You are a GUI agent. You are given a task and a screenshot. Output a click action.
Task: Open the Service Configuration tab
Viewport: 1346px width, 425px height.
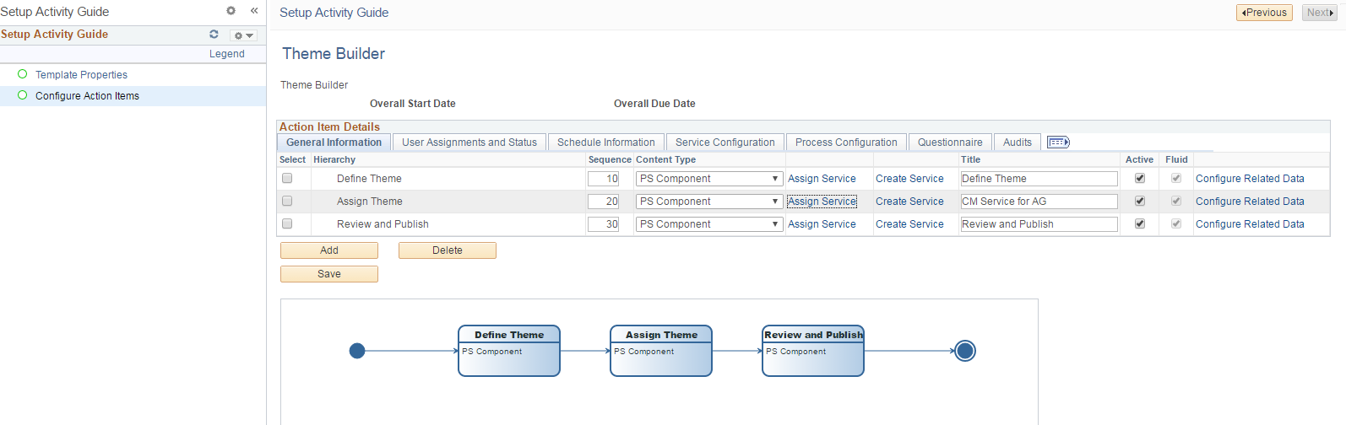click(x=725, y=143)
